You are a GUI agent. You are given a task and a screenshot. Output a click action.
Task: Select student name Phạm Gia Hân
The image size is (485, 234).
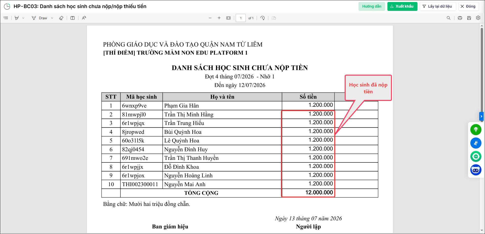(x=181, y=106)
